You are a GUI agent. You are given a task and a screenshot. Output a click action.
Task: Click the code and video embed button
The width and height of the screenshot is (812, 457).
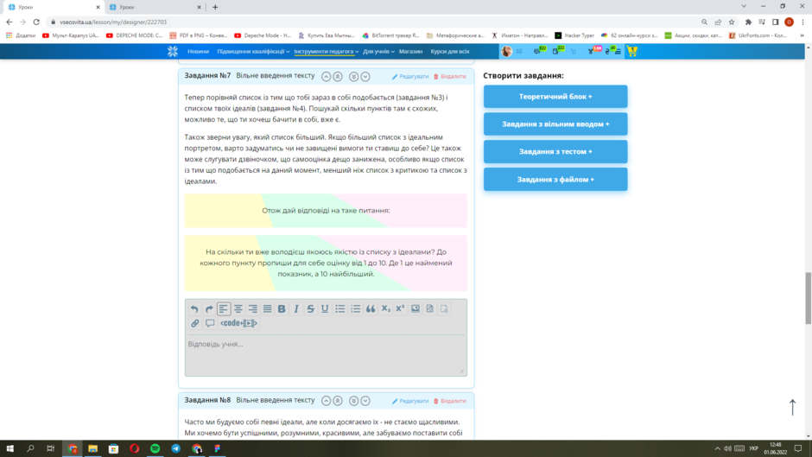coord(238,324)
